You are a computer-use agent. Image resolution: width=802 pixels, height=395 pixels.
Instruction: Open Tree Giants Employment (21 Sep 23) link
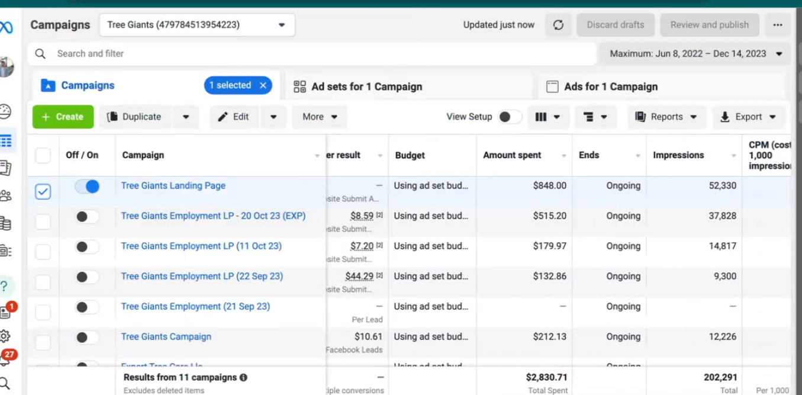(x=195, y=307)
